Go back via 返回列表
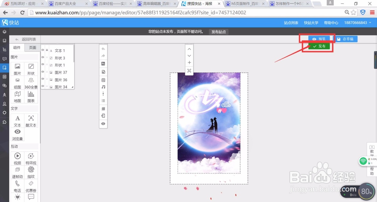377x202 pixels. [26, 39]
